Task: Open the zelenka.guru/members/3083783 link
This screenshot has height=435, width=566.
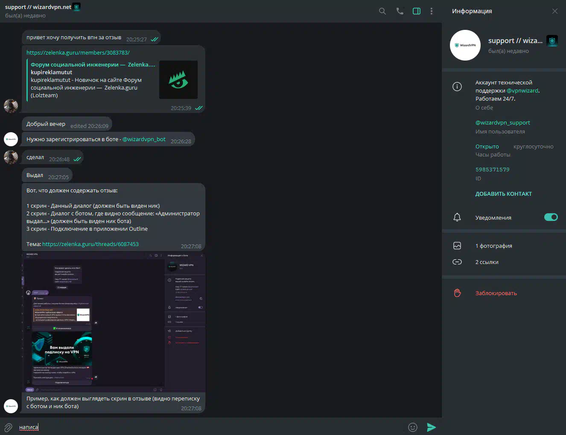Action: tap(78, 52)
